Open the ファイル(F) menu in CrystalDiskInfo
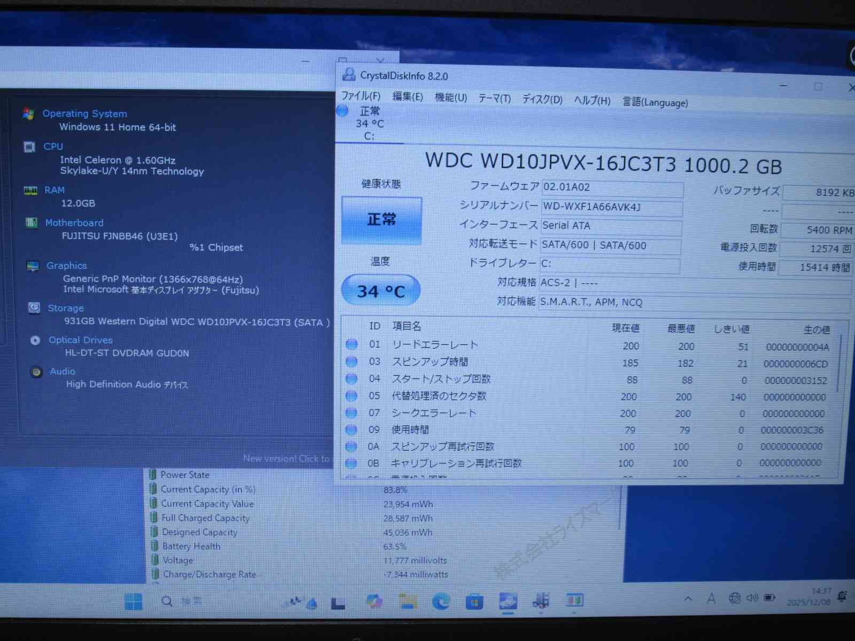This screenshot has height=641, width=855. tap(361, 96)
